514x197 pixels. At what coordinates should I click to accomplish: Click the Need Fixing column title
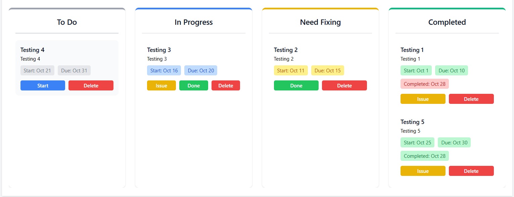(x=320, y=22)
